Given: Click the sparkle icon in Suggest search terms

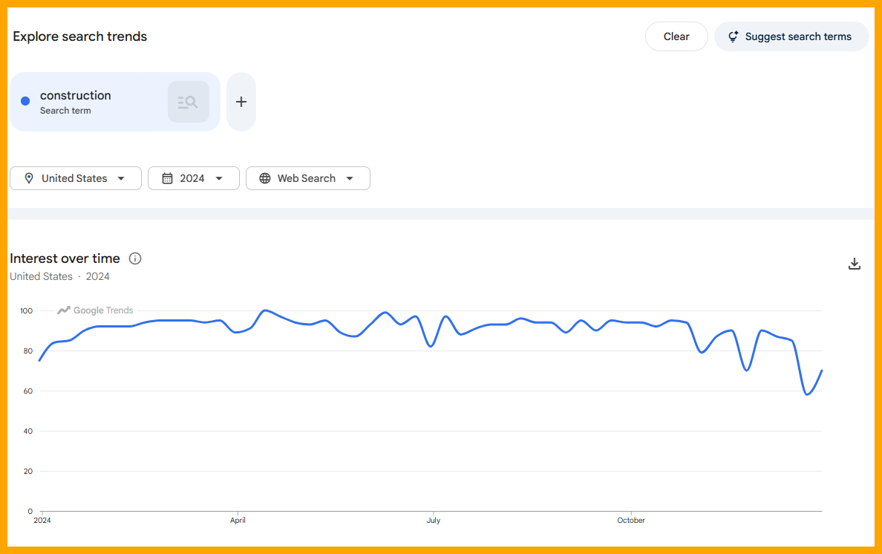Looking at the screenshot, I should pyautogui.click(x=733, y=36).
